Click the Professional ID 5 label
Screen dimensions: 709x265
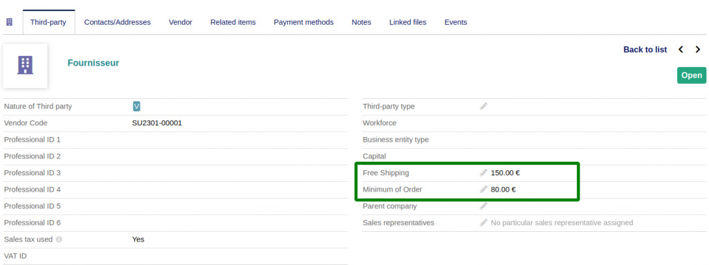[32, 206]
